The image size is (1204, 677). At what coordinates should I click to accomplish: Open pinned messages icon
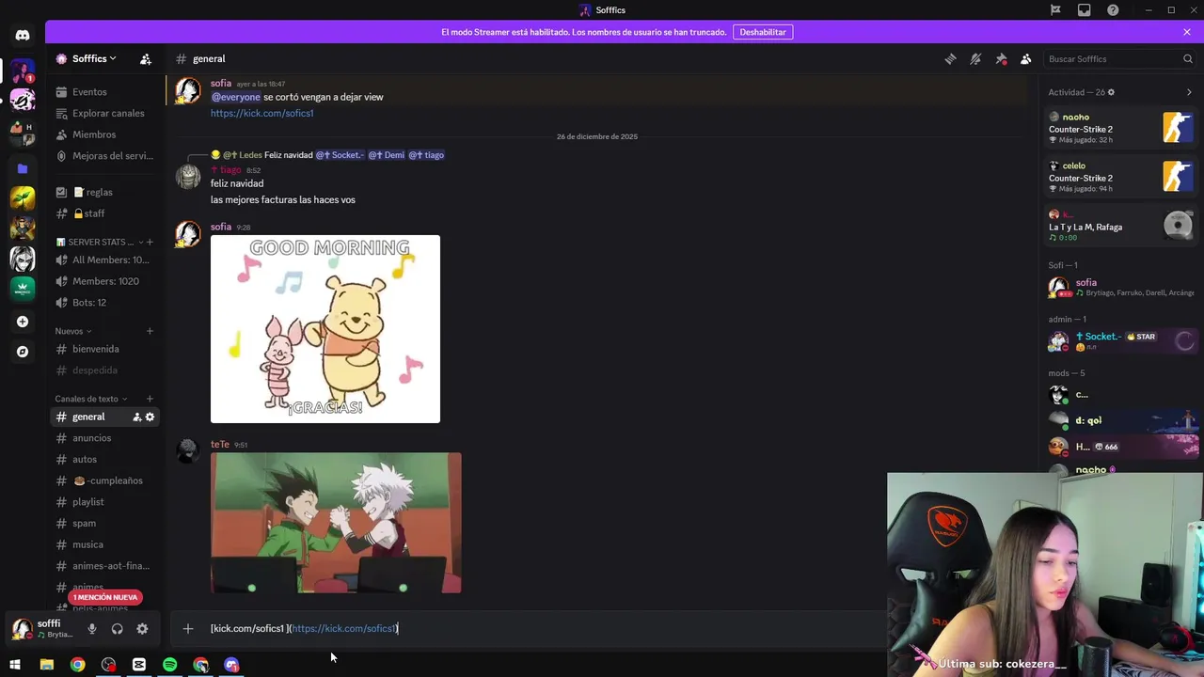pyautogui.click(x=1001, y=58)
